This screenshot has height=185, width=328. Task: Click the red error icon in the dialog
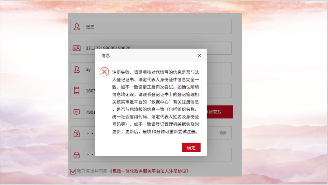click(x=104, y=72)
